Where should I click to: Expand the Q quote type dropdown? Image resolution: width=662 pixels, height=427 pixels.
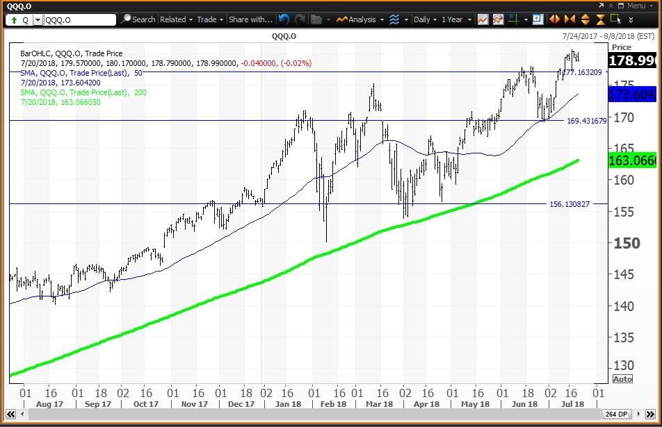(36, 19)
